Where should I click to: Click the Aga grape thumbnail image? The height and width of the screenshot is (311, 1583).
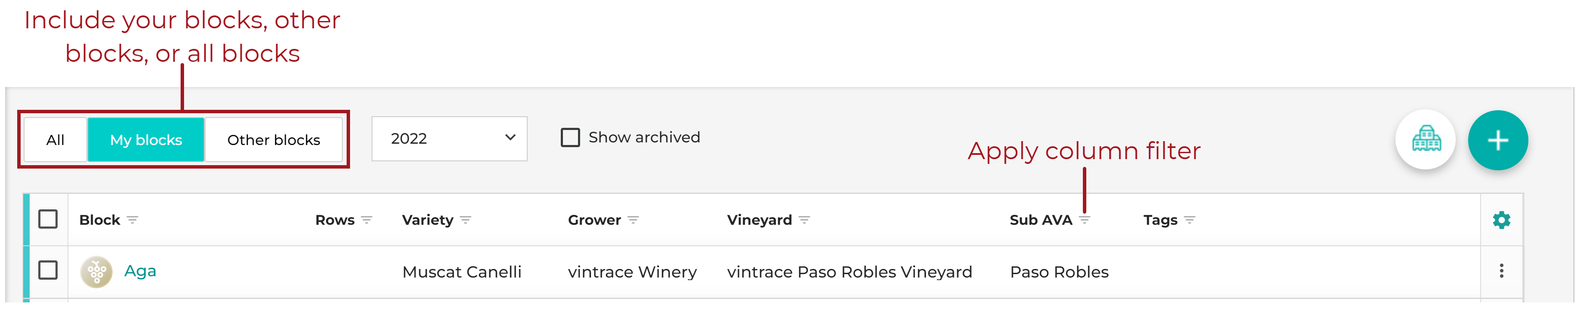pyautogui.click(x=96, y=272)
